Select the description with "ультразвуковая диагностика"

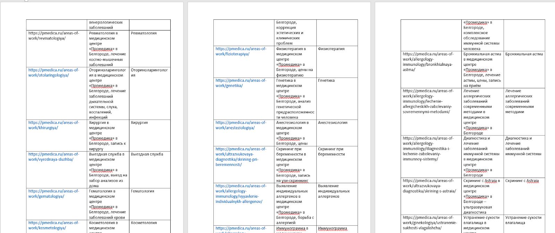483,196
